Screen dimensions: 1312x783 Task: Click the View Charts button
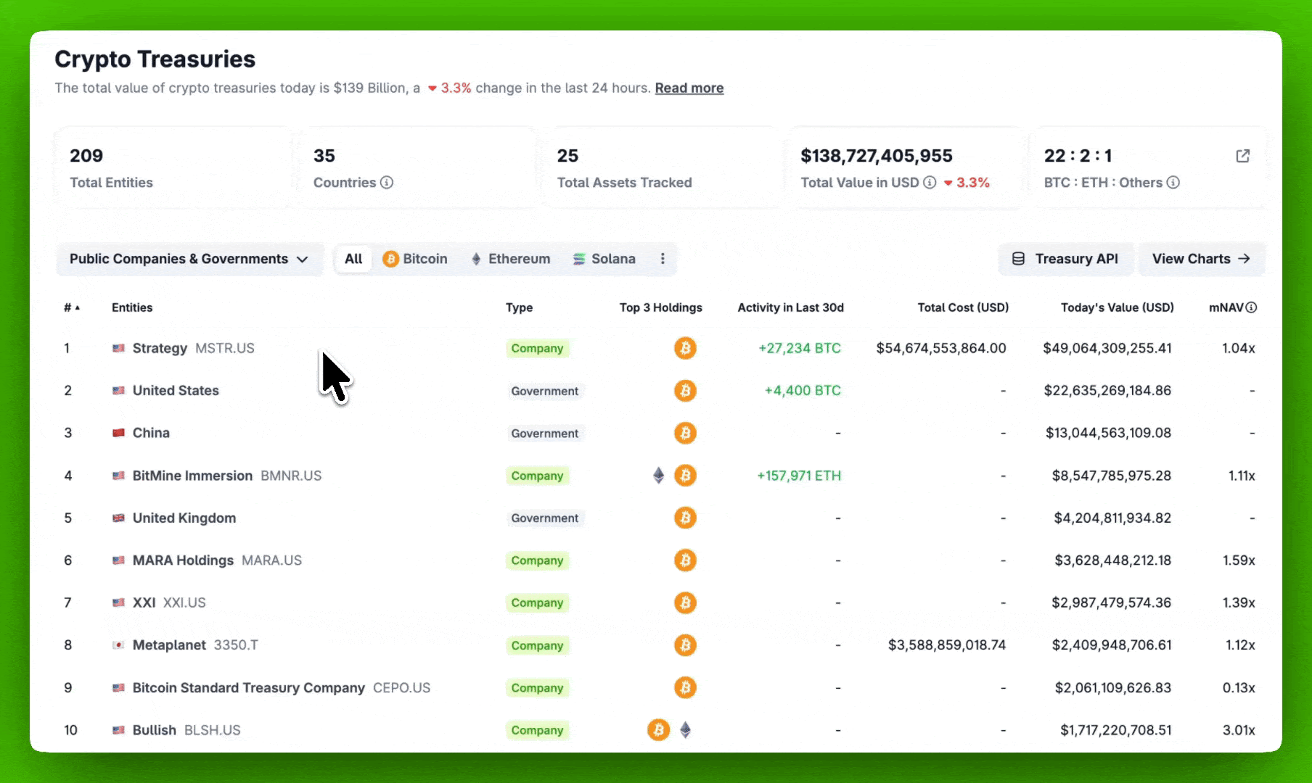pos(1201,259)
